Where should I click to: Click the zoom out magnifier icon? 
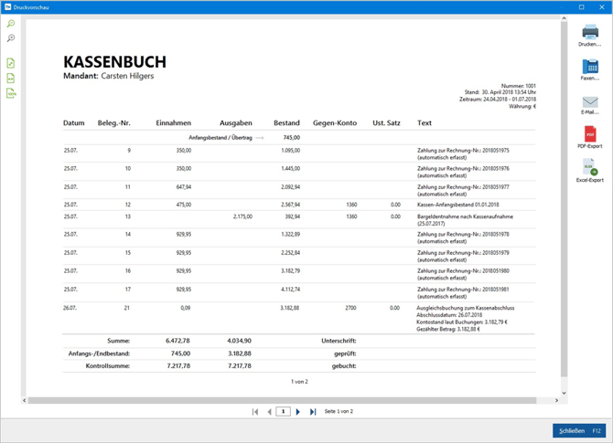(11, 38)
